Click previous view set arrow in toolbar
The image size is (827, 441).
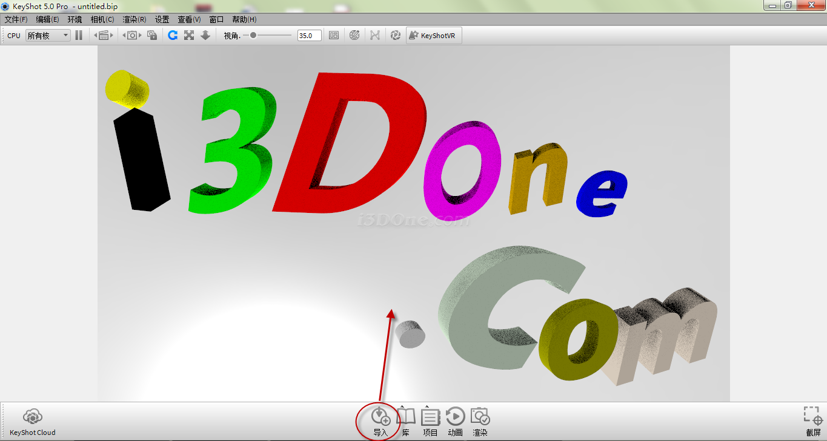[95, 36]
